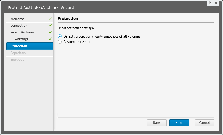Open the wizard help question mark icon
Screen dimensions: 223x135
211,3
